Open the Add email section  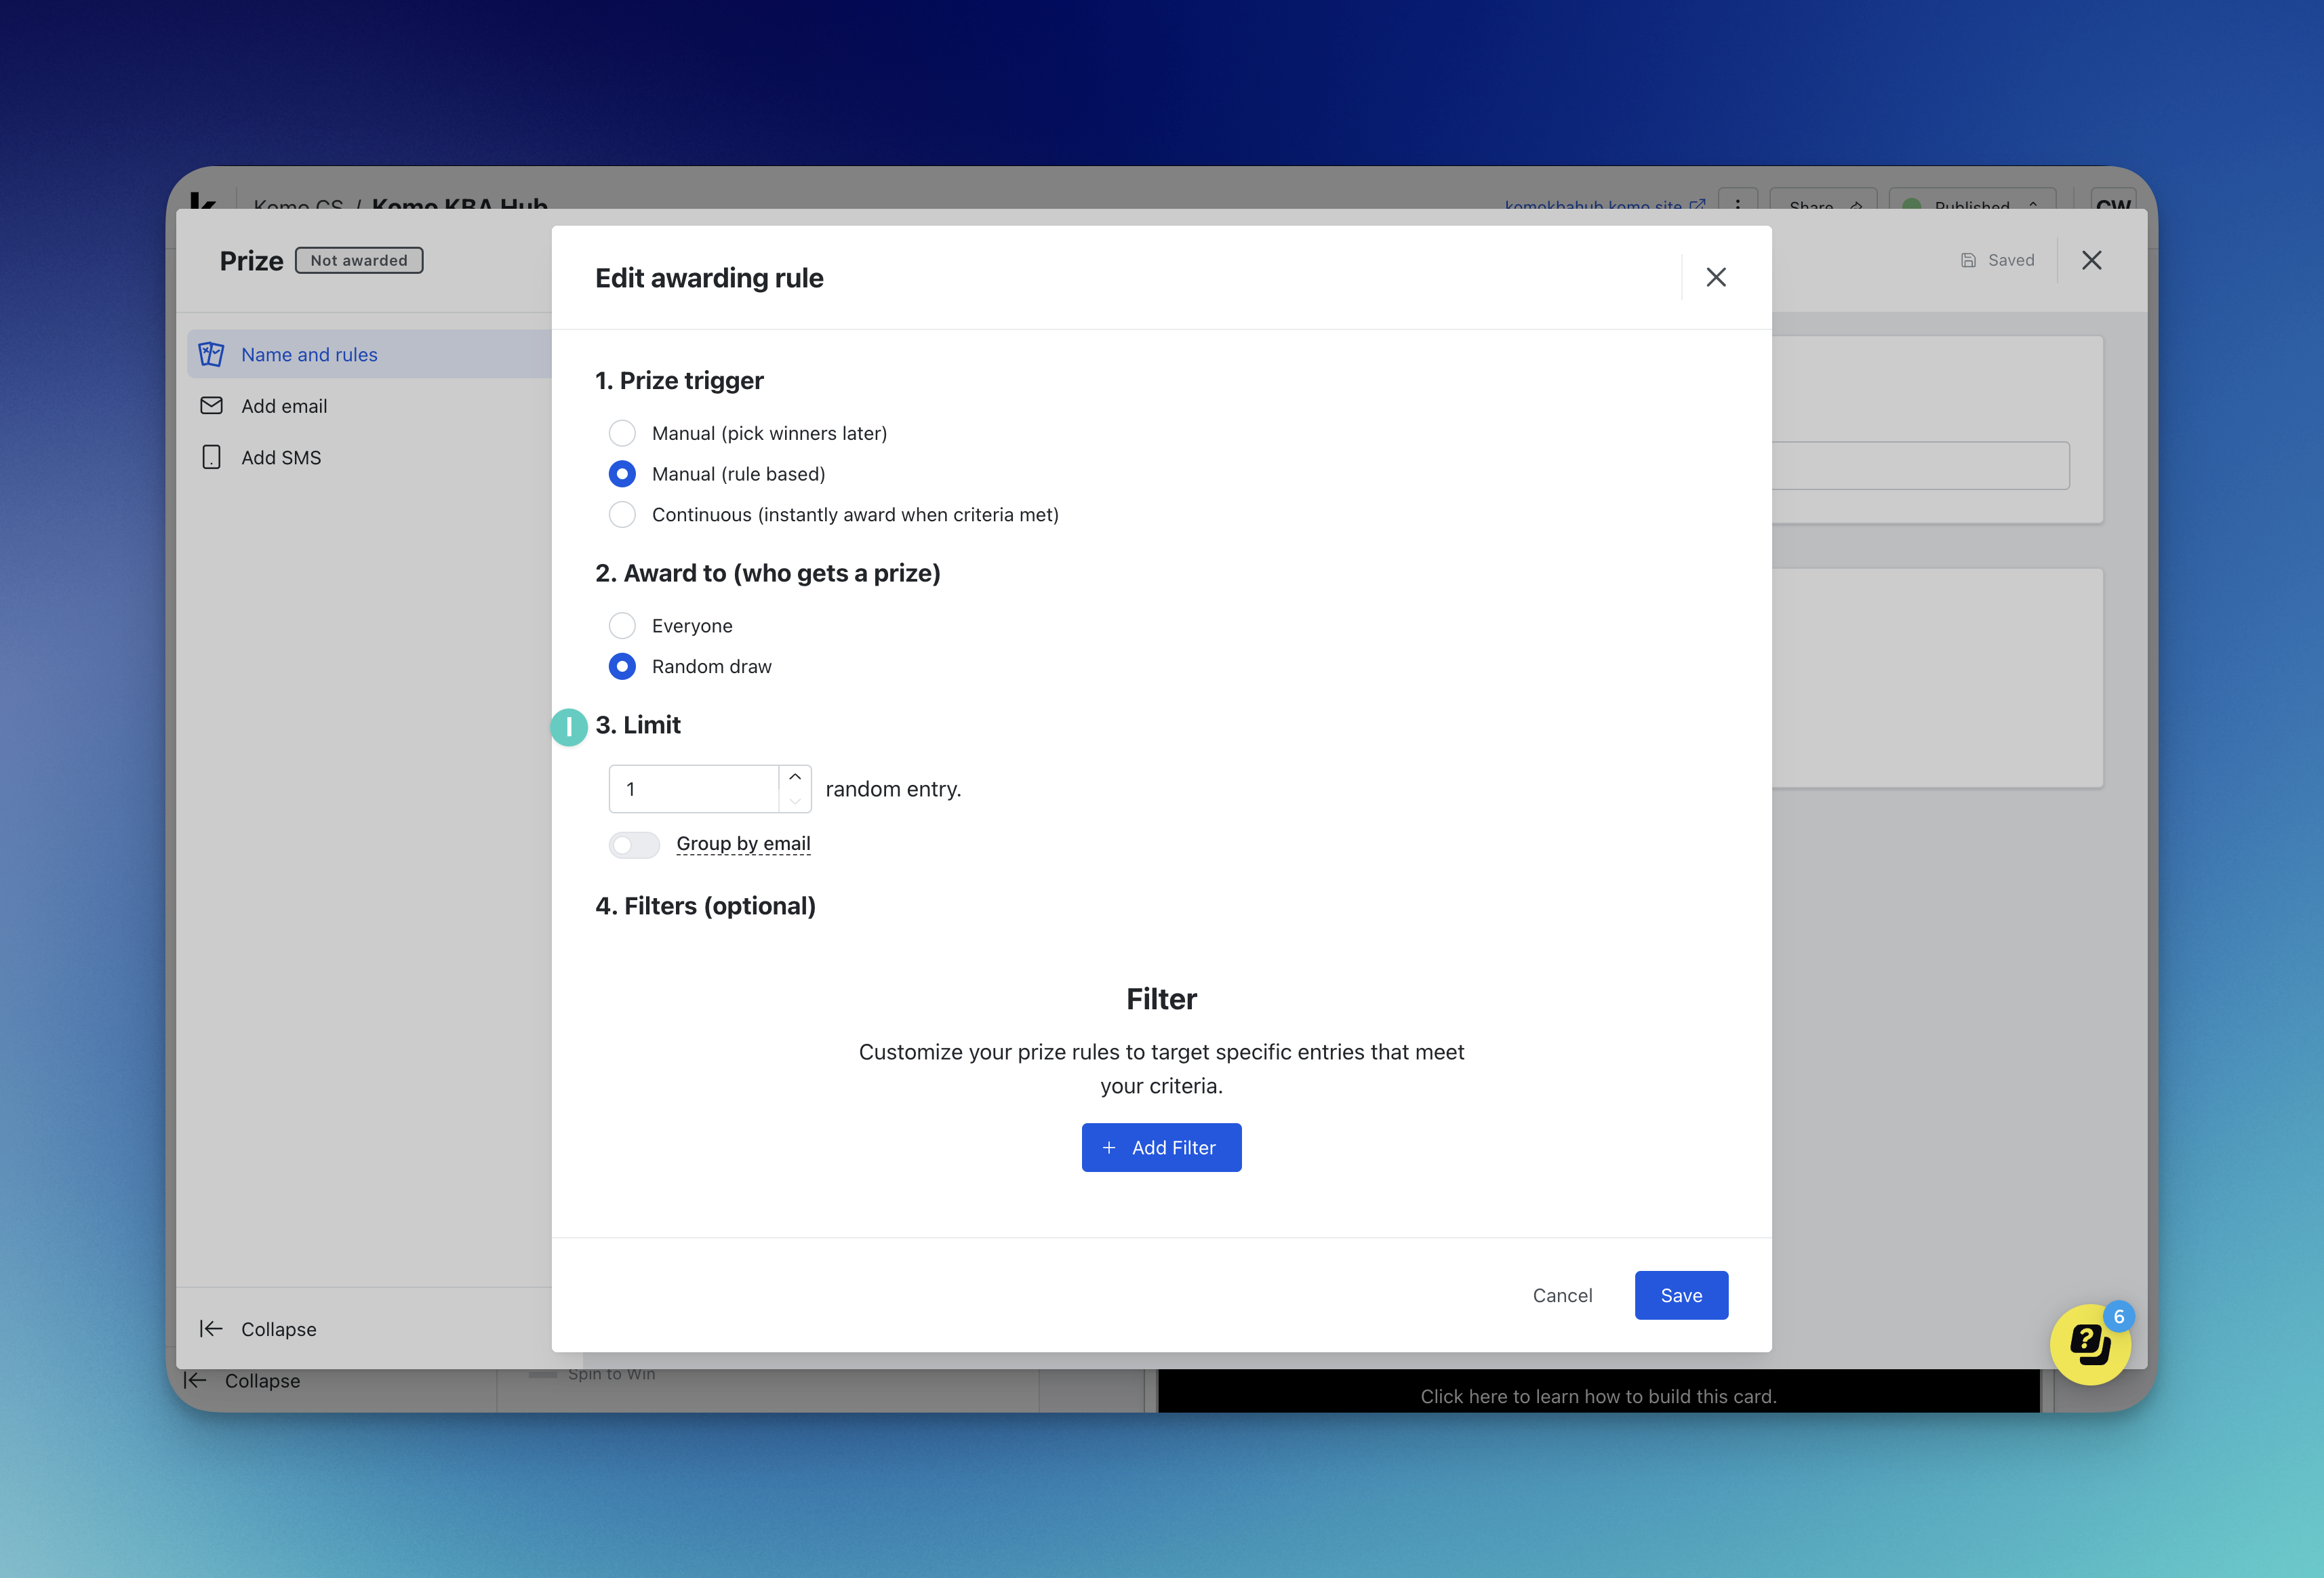click(x=284, y=406)
